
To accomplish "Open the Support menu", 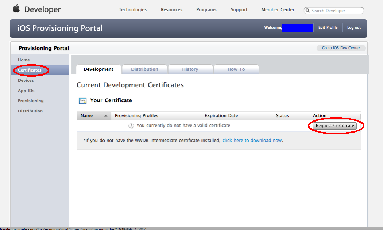I will 239,10.
